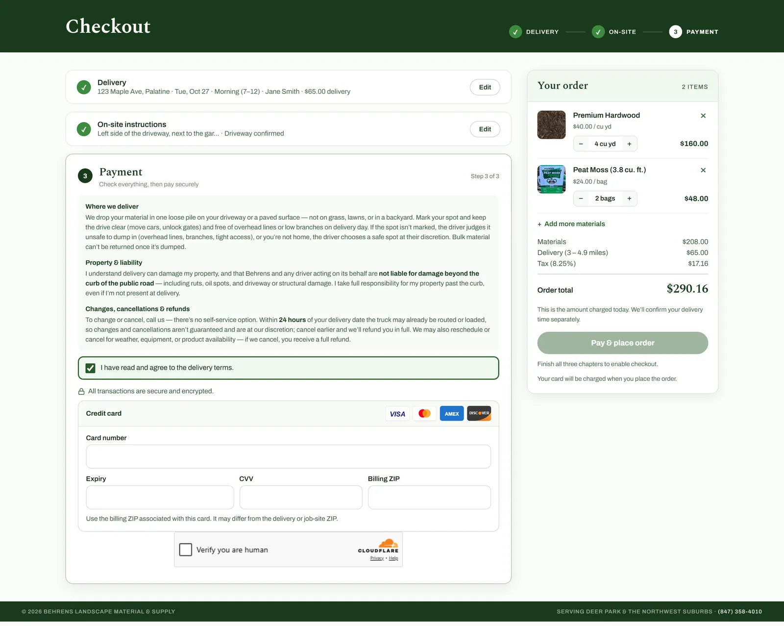Click Add more materials link
The width and height of the screenshot is (784, 626).
click(571, 224)
